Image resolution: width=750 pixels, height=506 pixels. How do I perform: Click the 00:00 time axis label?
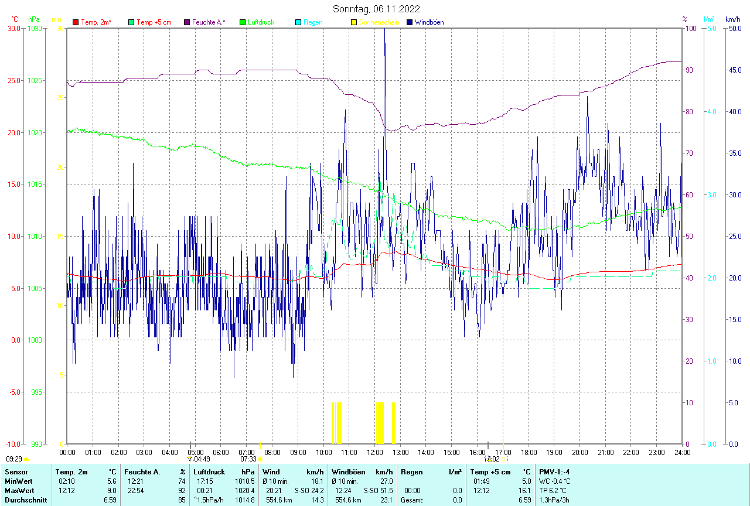pos(67,452)
